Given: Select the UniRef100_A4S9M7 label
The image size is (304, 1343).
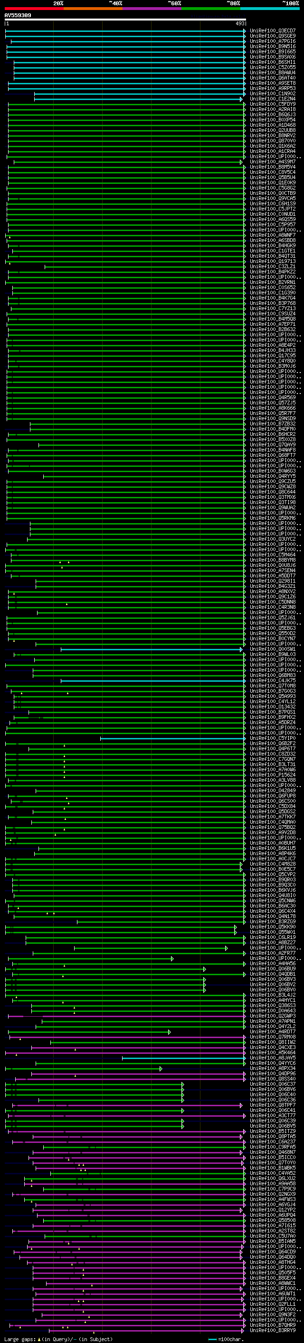Looking at the screenshot, I should pyautogui.click(x=272, y=162).
